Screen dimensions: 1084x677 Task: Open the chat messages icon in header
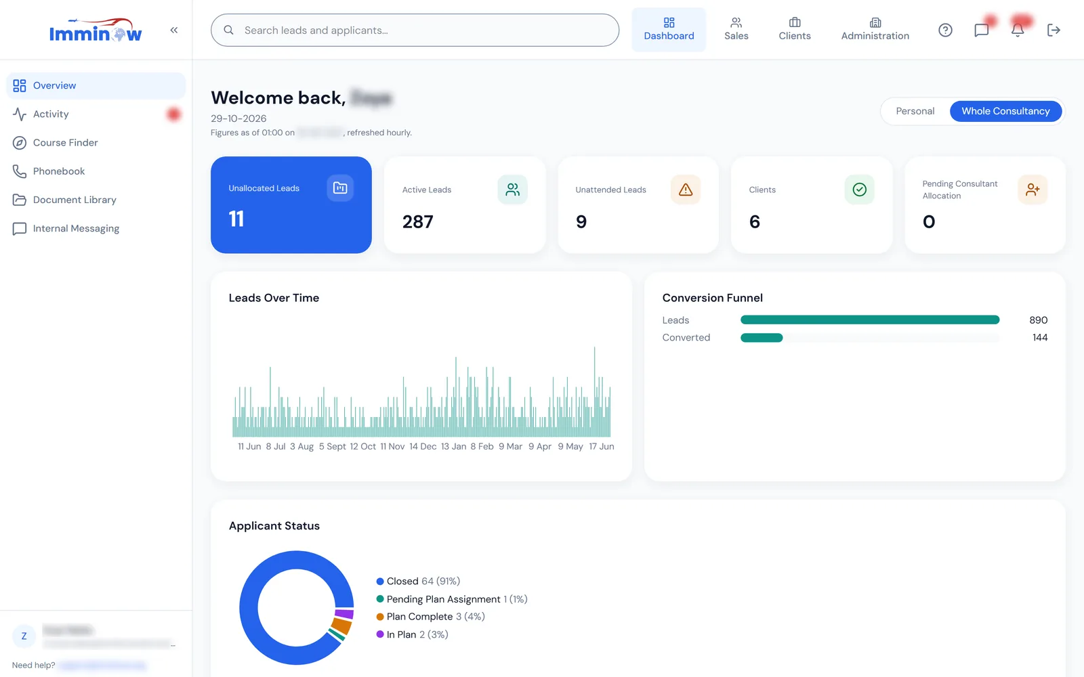click(x=981, y=30)
